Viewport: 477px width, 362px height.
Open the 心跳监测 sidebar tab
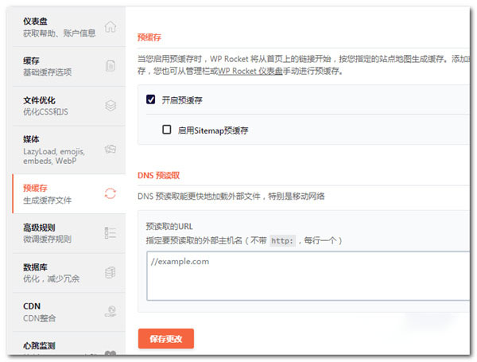point(38,346)
